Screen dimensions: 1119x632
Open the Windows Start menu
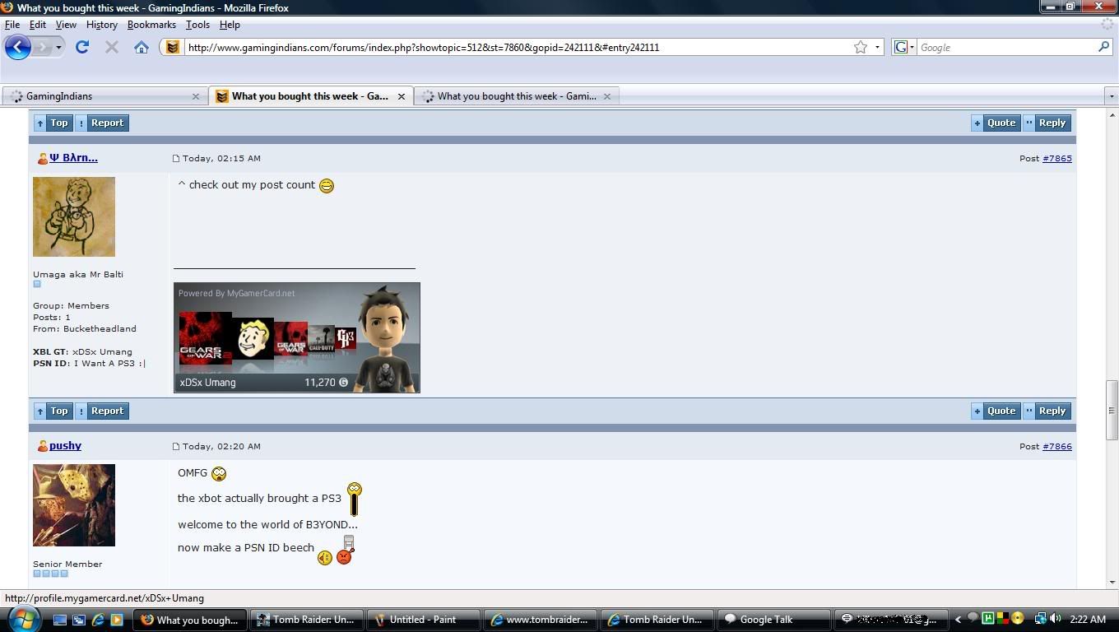coord(22,619)
